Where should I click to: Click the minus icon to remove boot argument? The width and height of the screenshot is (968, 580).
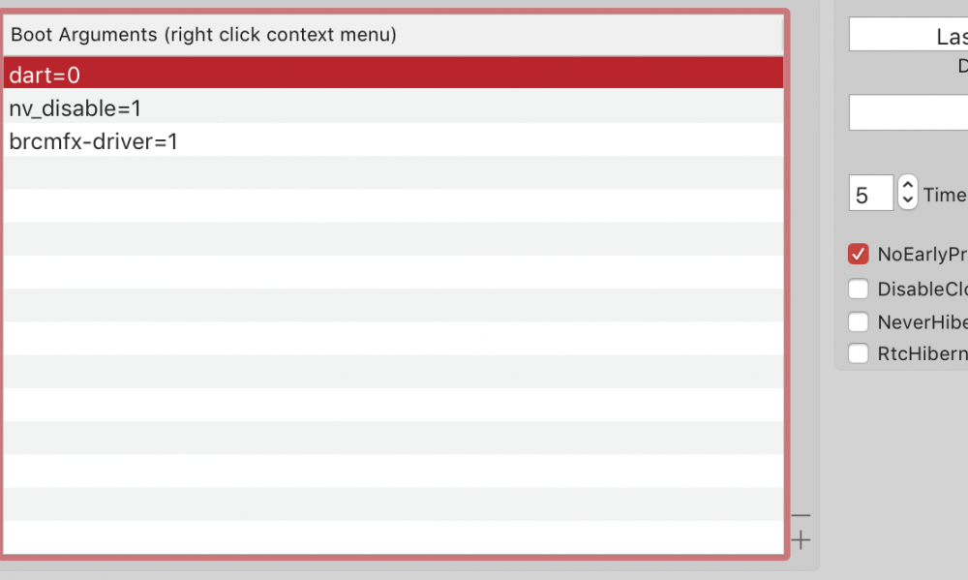pos(801,516)
